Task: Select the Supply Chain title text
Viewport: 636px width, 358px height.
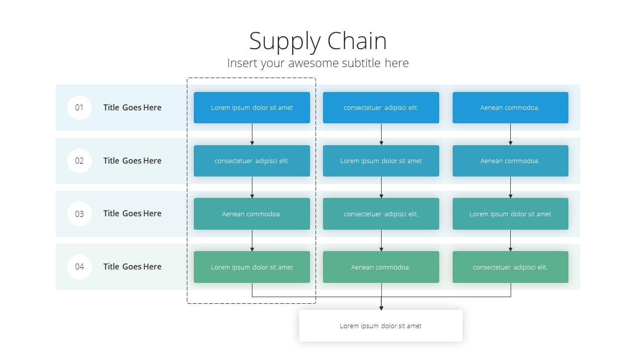Action: click(x=318, y=42)
